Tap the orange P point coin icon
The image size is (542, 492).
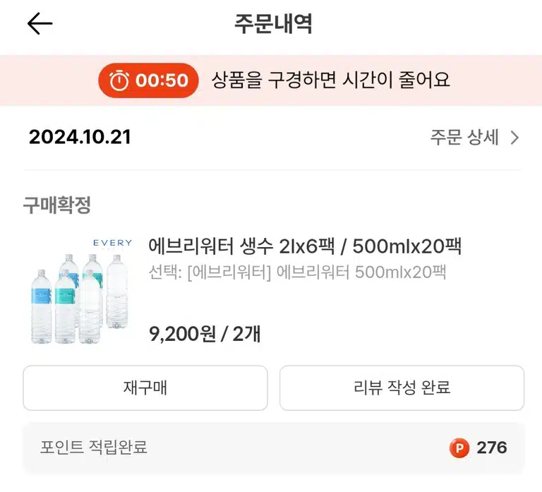click(x=459, y=448)
